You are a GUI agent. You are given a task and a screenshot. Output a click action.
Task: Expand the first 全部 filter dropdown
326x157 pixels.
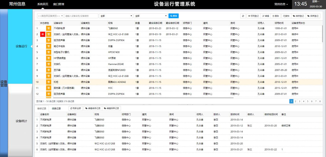[116, 16]
